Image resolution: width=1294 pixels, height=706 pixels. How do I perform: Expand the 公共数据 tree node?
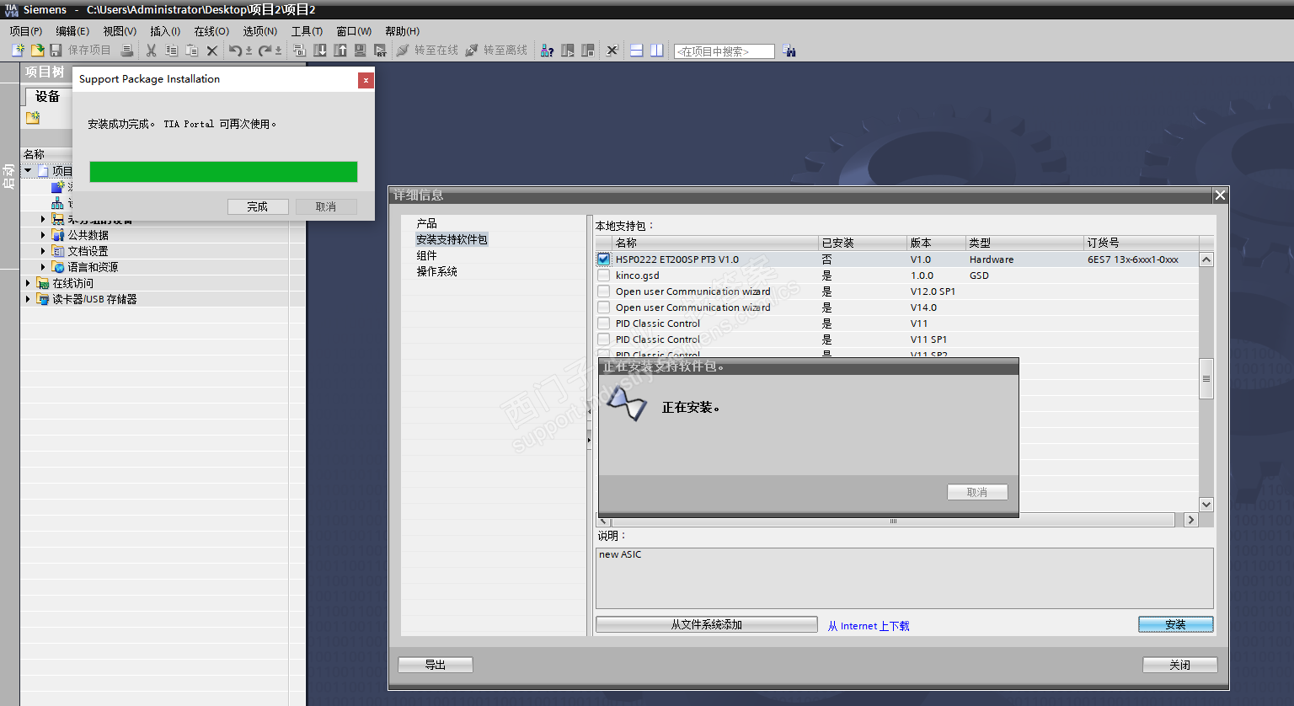(43, 235)
